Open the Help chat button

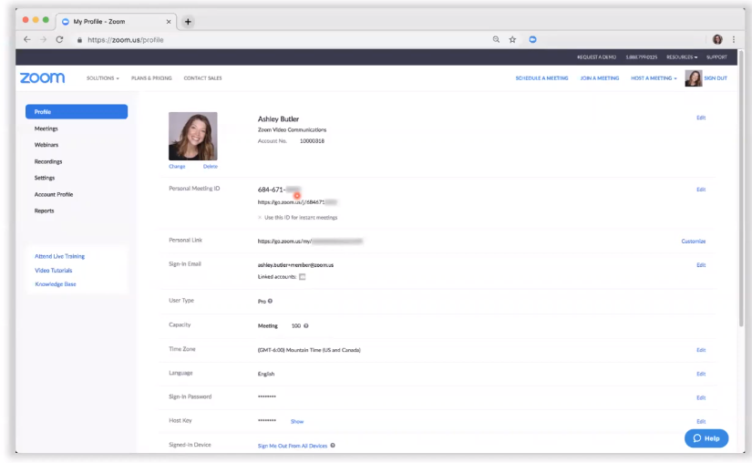tap(706, 438)
